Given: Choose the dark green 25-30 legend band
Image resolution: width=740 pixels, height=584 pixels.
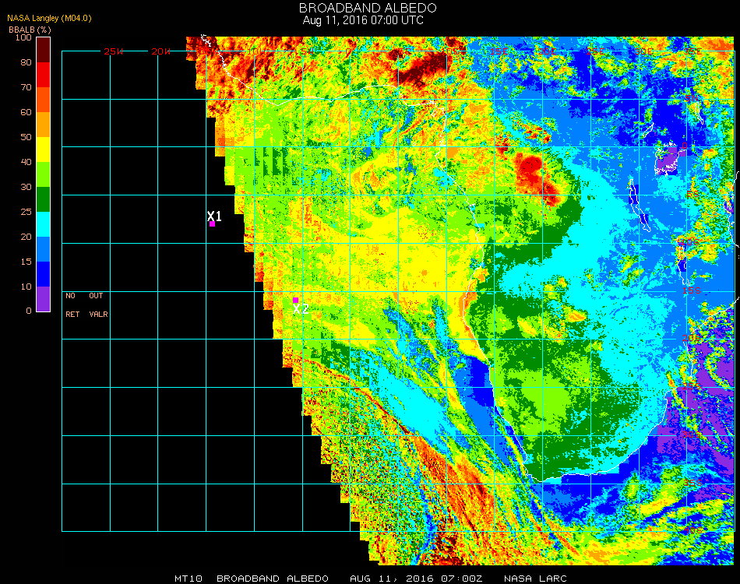Looking at the screenshot, I should 43,199.
